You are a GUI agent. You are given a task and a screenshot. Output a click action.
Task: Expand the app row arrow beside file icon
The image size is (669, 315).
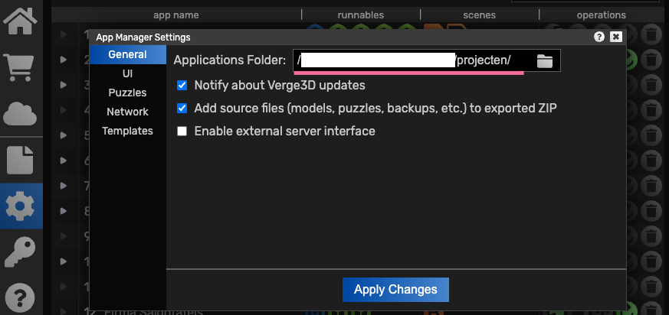point(64,161)
